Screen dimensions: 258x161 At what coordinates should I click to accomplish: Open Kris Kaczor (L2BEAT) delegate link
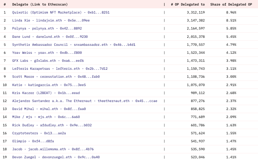click(46, 93)
